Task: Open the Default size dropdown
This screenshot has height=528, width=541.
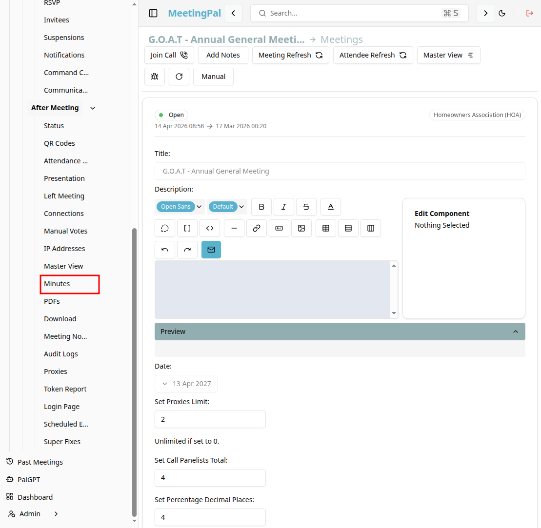Action: click(227, 207)
